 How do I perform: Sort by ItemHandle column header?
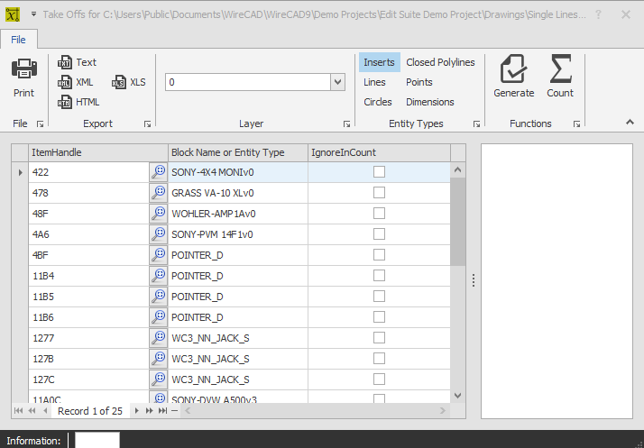point(98,152)
